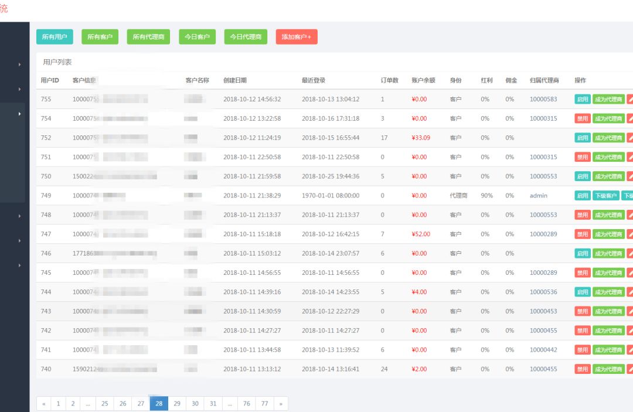Click 成为代理商 for user 750
The height and width of the screenshot is (412, 633).
(x=608, y=176)
